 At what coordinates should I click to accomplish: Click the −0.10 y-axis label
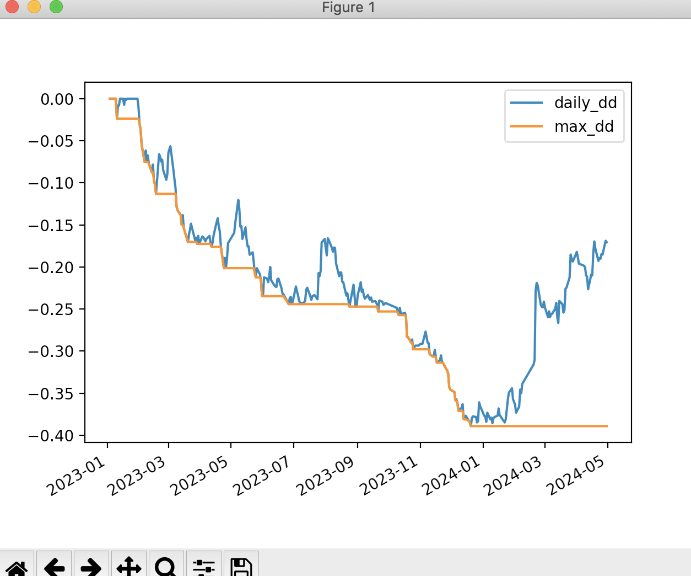pos(51,183)
